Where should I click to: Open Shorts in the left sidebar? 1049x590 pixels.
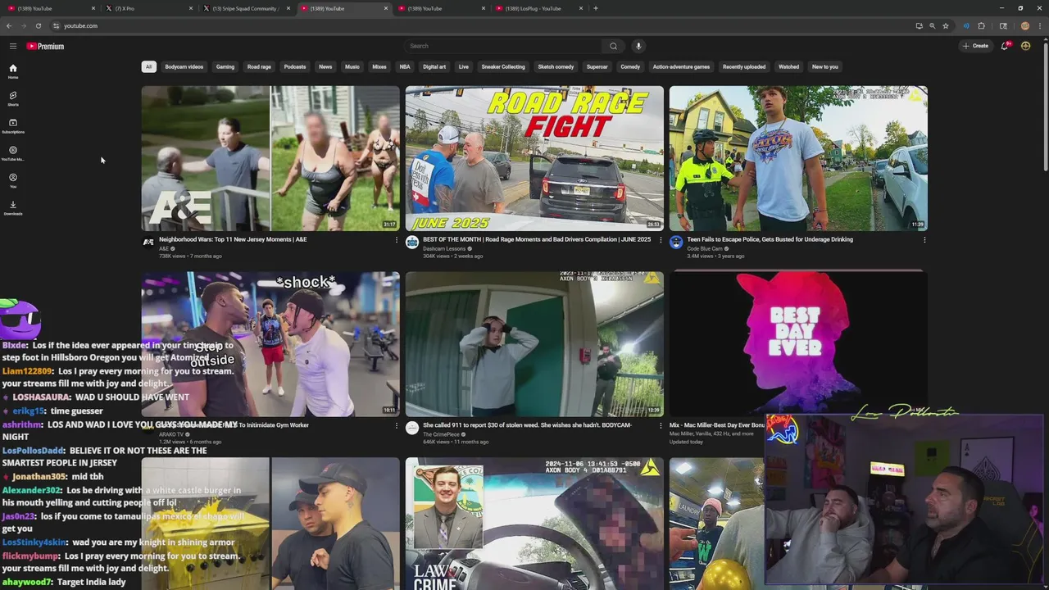(13, 98)
